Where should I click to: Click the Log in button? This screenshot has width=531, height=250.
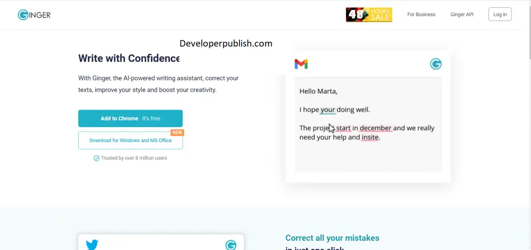(500, 14)
